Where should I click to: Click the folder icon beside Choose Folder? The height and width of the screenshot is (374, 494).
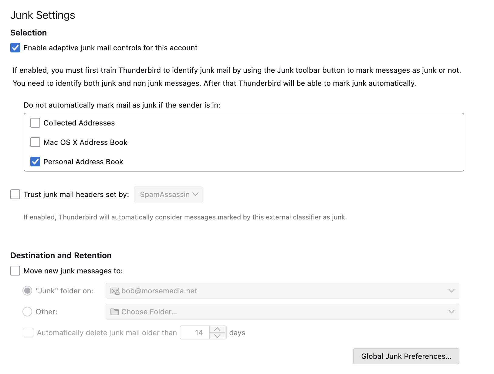[x=115, y=312]
